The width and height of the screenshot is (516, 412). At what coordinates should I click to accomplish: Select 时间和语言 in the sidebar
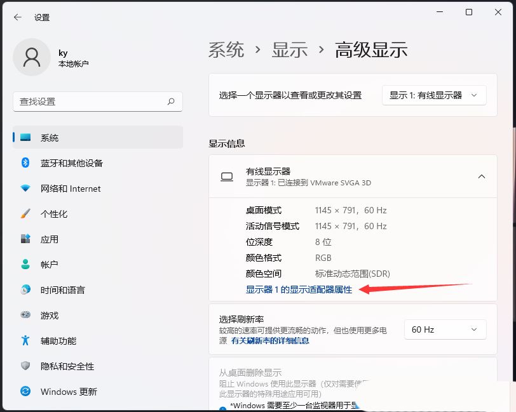62,290
